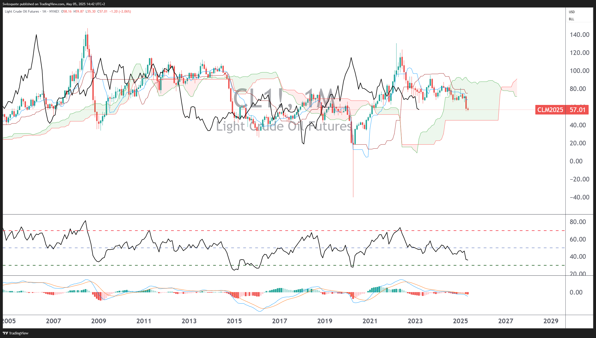Click the low value 'L55.30'
This screenshot has width=596, height=338.
click(x=91, y=11)
